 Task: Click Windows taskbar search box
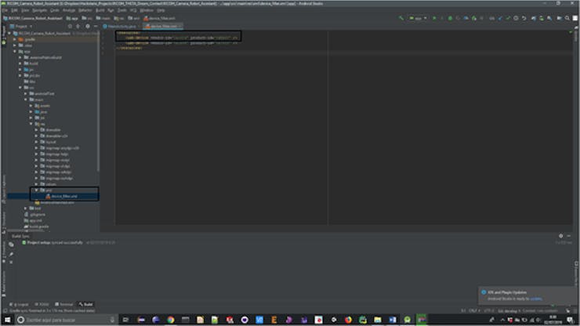[x=67, y=320]
